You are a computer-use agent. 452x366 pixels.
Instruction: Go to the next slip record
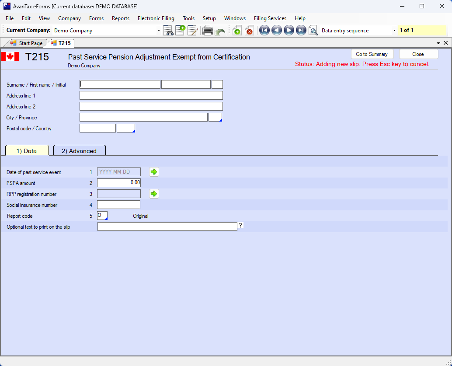click(289, 31)
